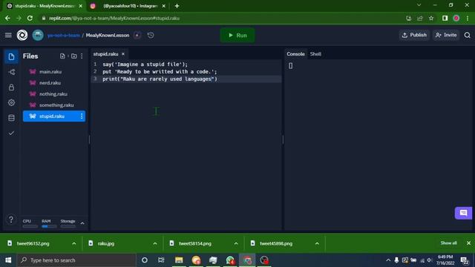Expand raku.jpg download options

coord(155,243)
